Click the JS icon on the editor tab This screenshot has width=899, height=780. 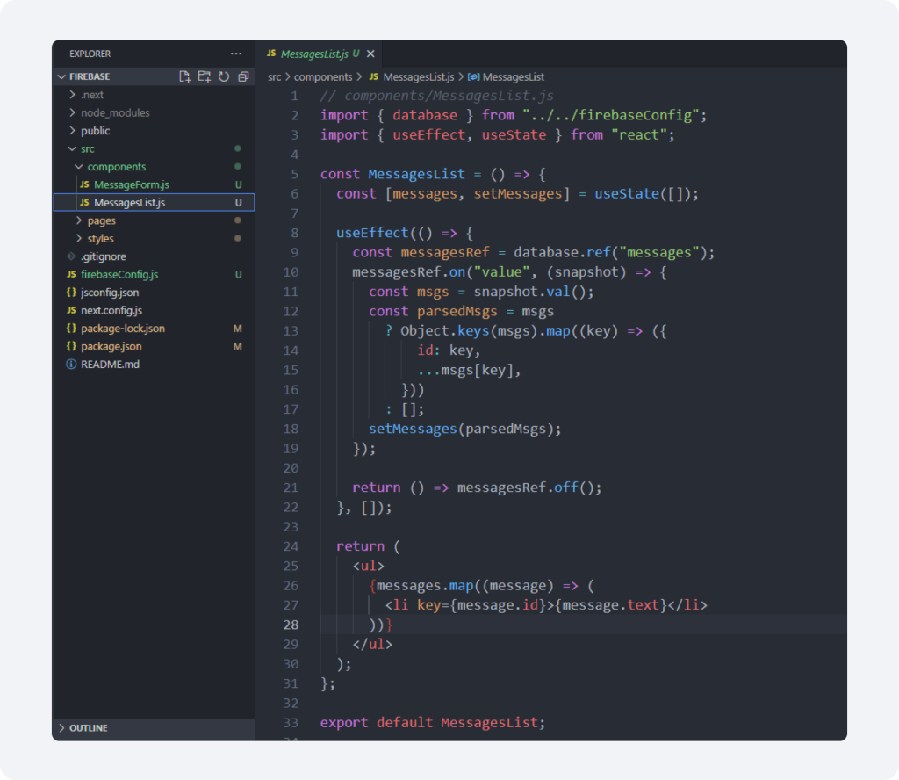(x=271, y=54)
